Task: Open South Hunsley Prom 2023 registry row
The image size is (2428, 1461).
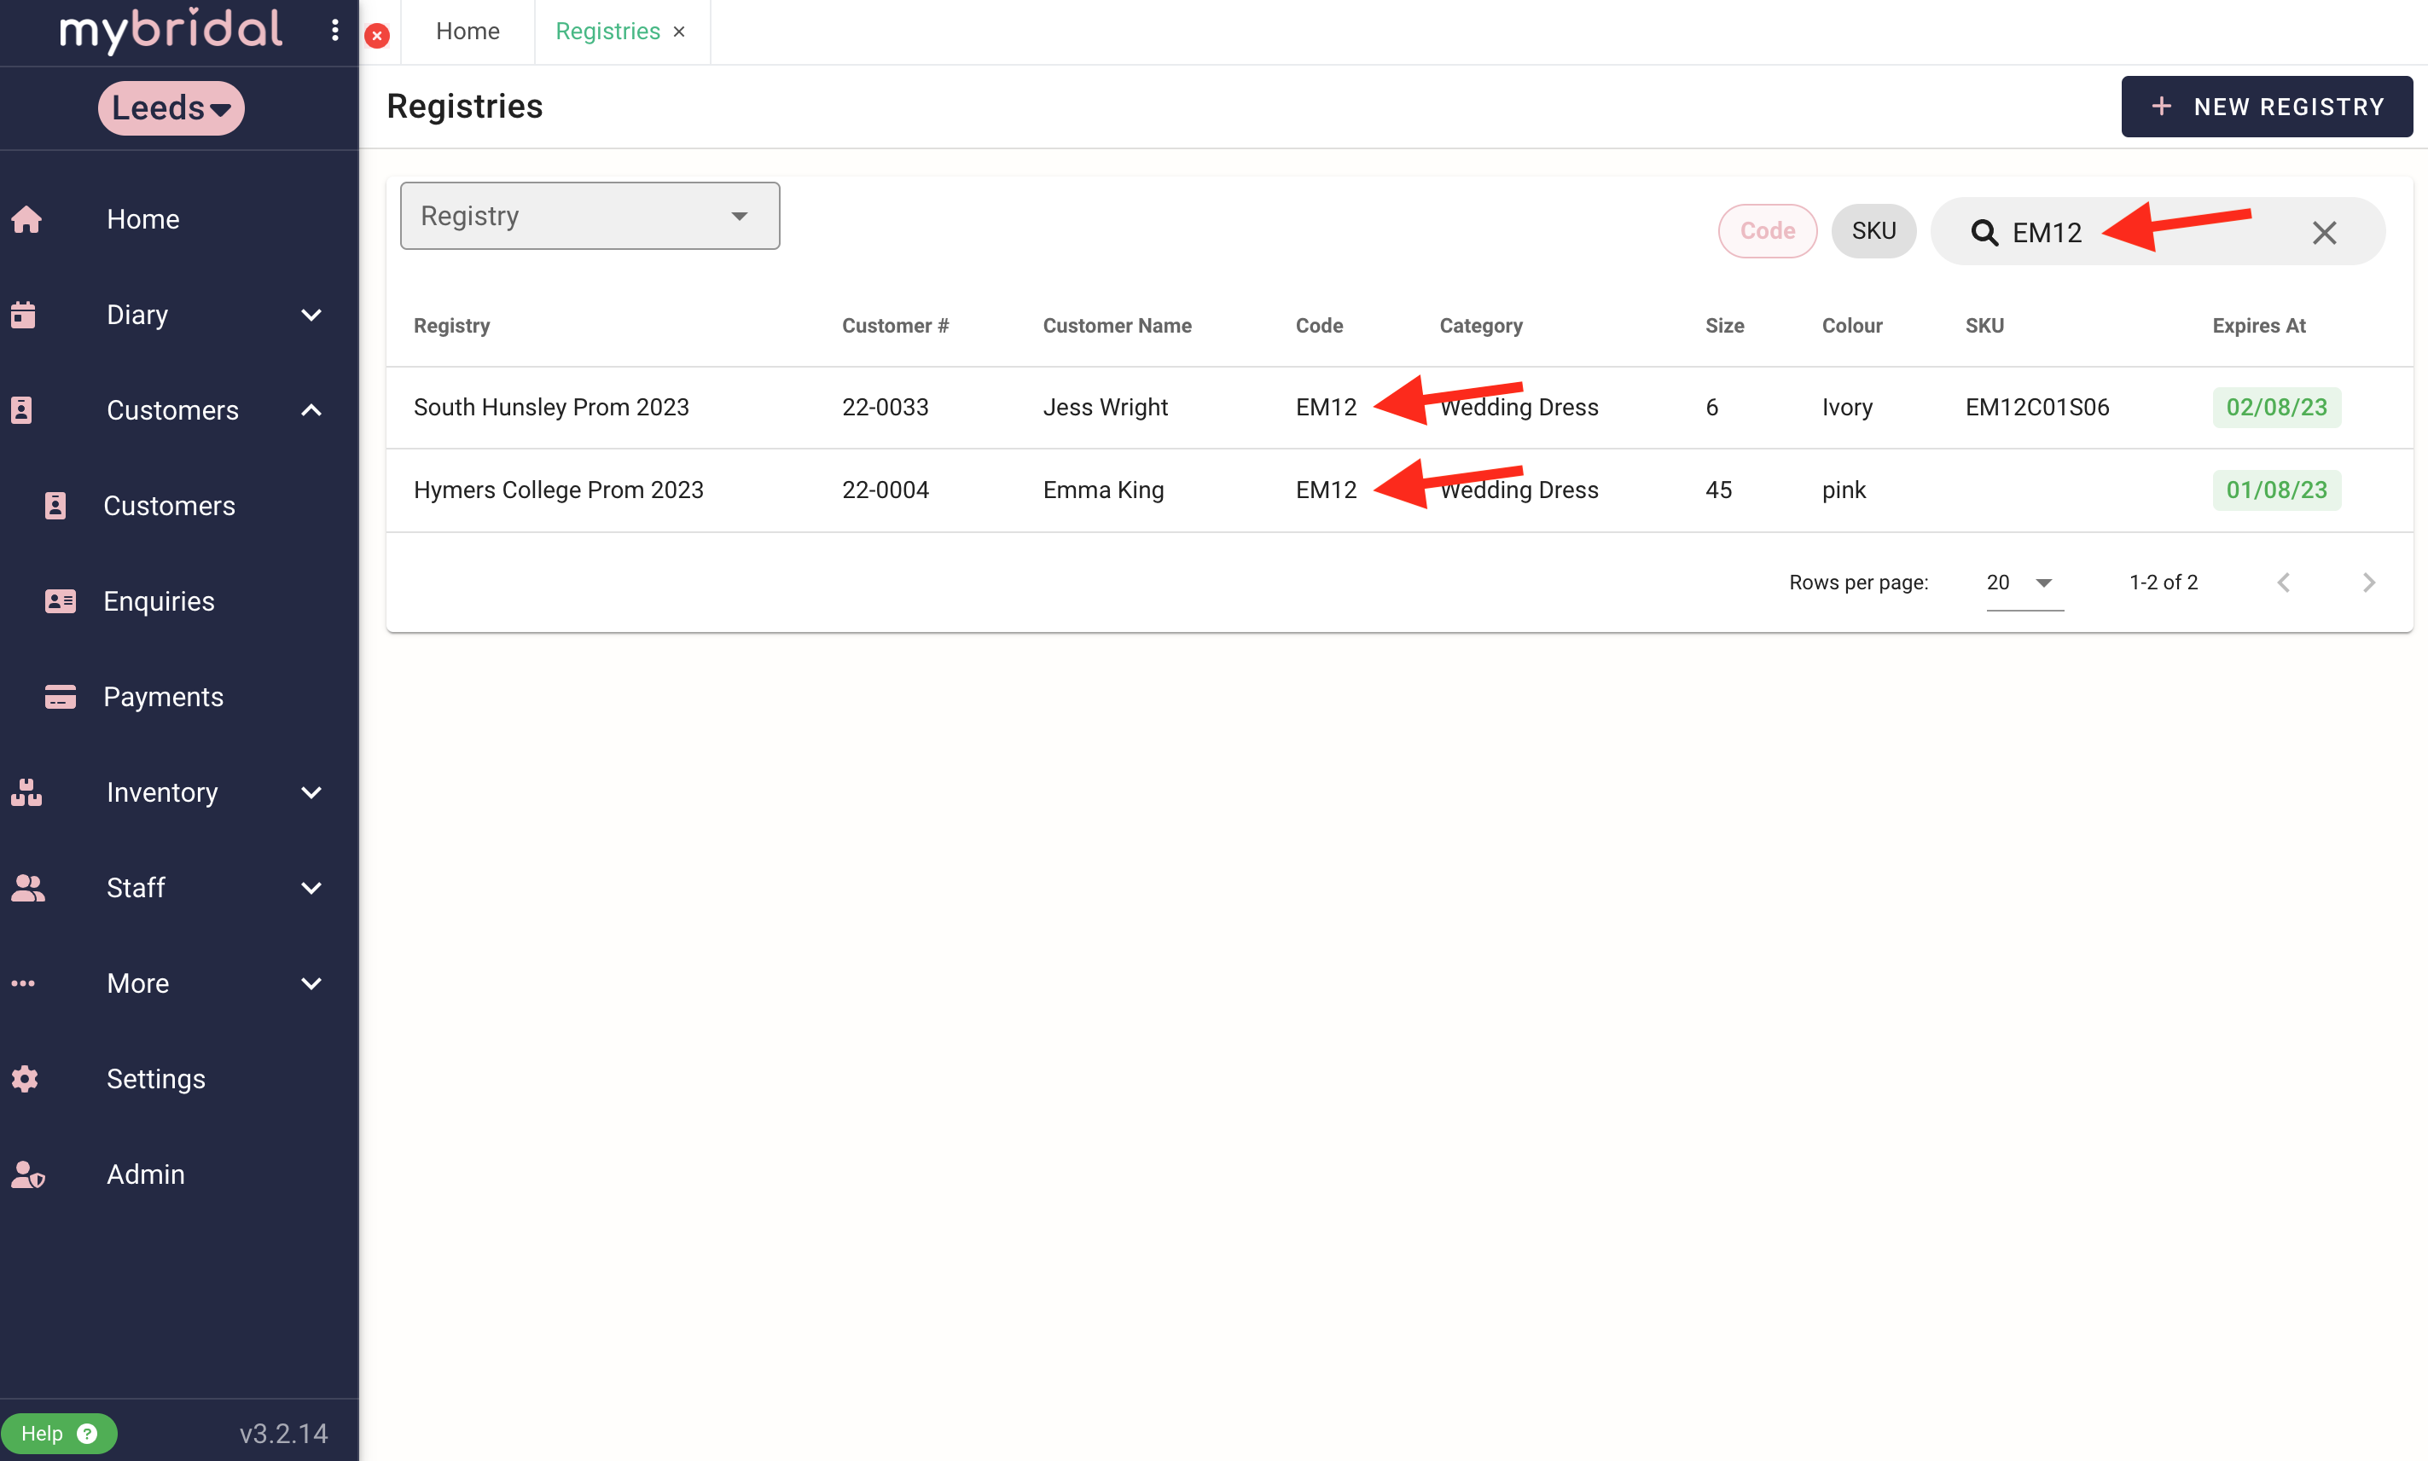Action: click(x=1399, y=407)
